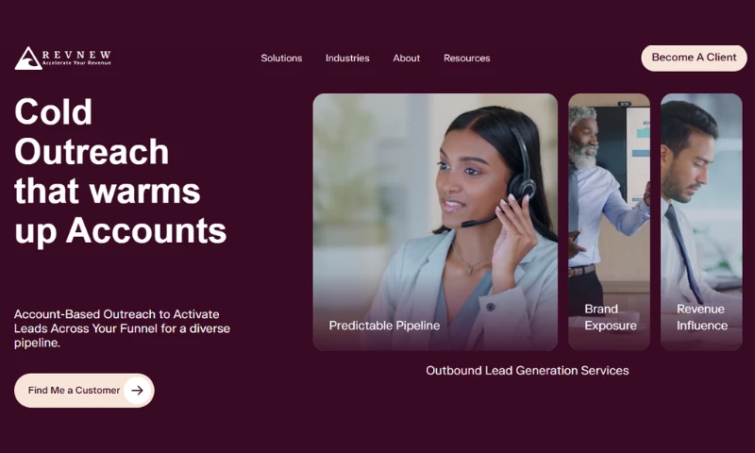755x453 pixels.
Task: Open the Solutions menu
Action: (x=281, y=59)
